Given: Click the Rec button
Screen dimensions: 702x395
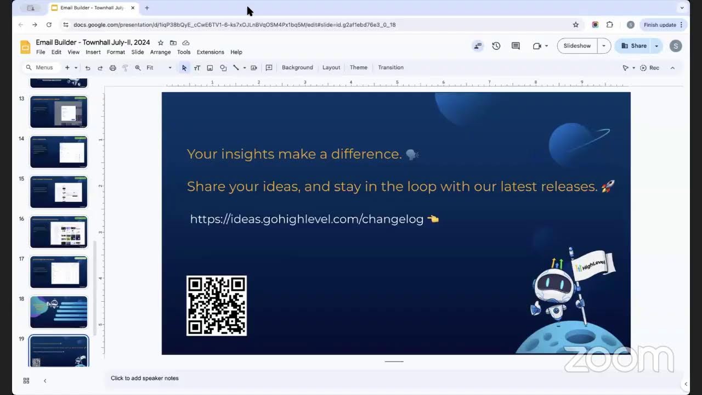Looking at the screenshot, I should tap(649, 68).
